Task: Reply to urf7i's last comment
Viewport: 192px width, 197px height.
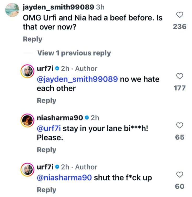Action: click(x=46, y=190)
